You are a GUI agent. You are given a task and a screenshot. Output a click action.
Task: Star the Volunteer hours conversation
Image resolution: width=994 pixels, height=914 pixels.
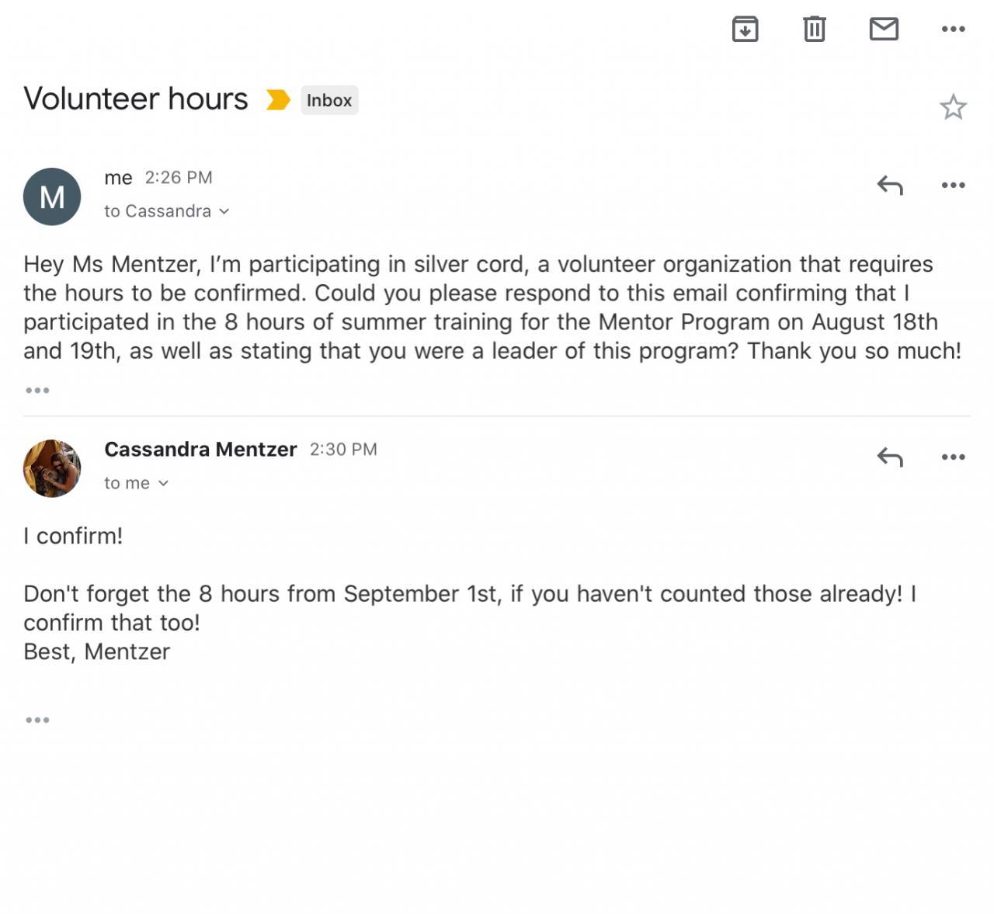coord(953,107)
